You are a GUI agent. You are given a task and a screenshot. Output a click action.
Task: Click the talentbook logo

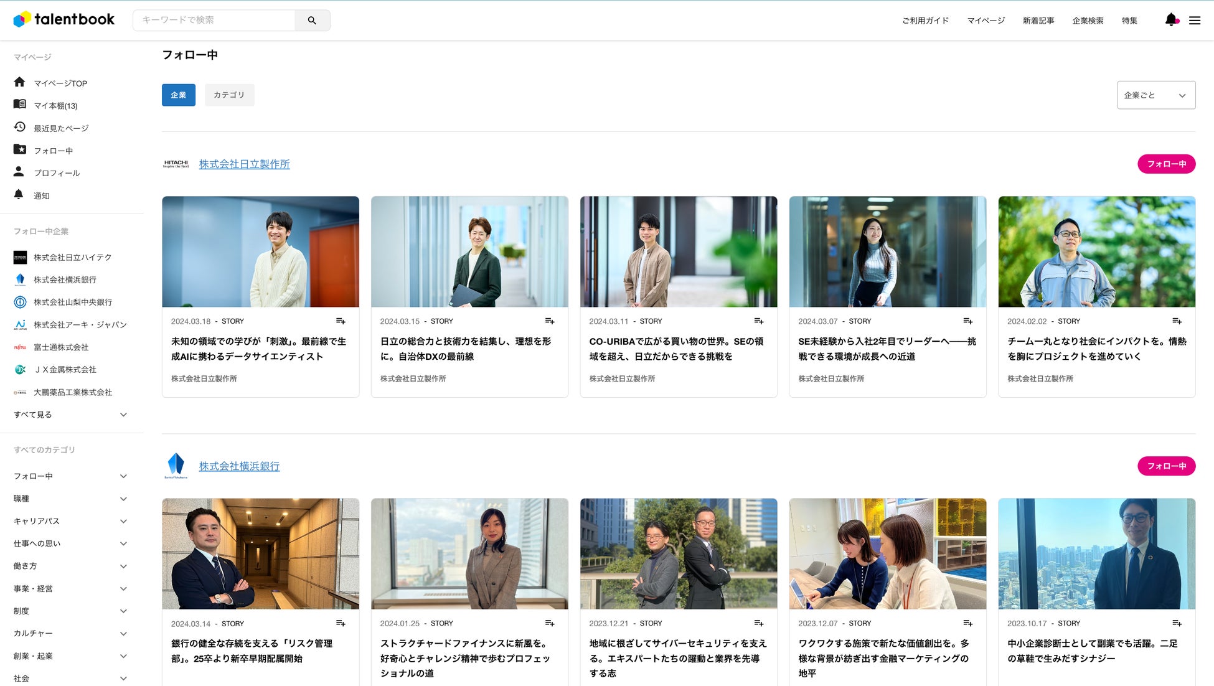(64, 19)
